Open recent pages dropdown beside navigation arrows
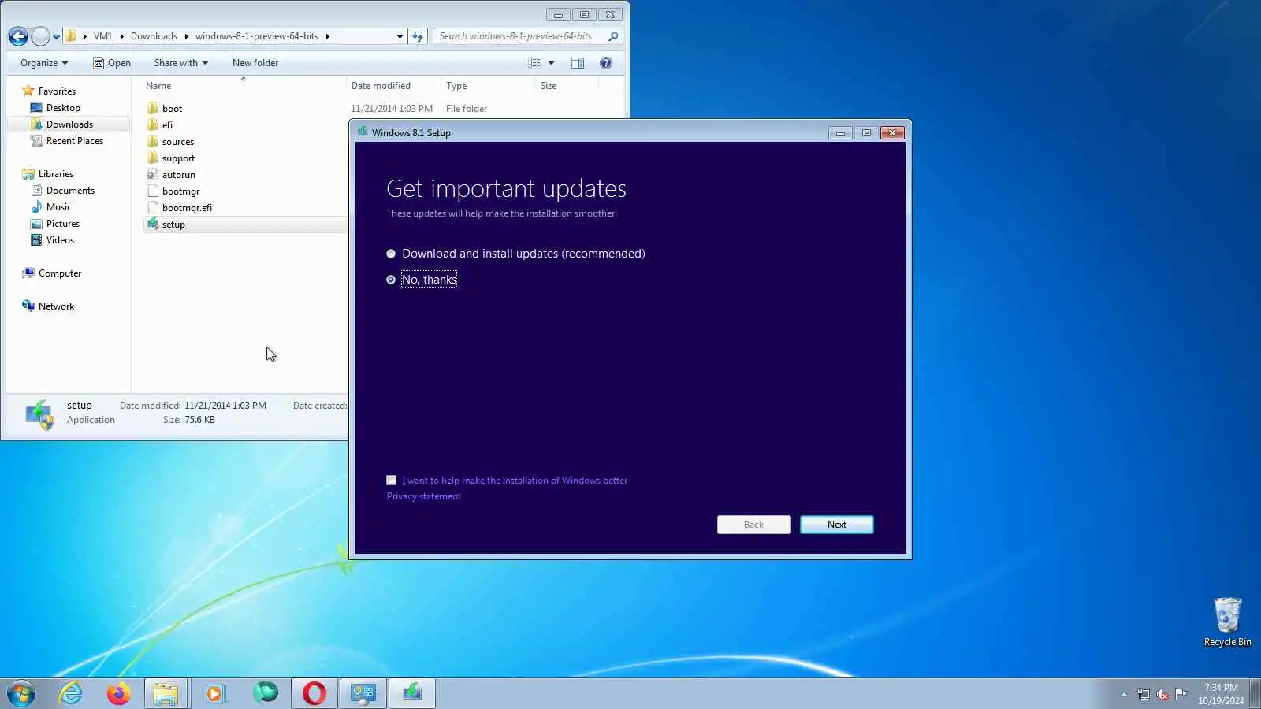Viewport: 1261px width, 709px height. [x=56, y=37]
